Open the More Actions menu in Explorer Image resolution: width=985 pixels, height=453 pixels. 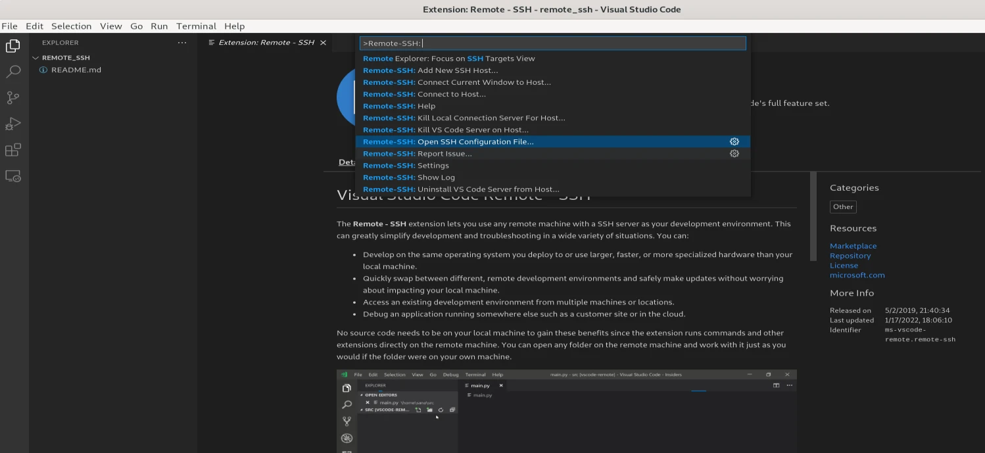pos(182,42)
